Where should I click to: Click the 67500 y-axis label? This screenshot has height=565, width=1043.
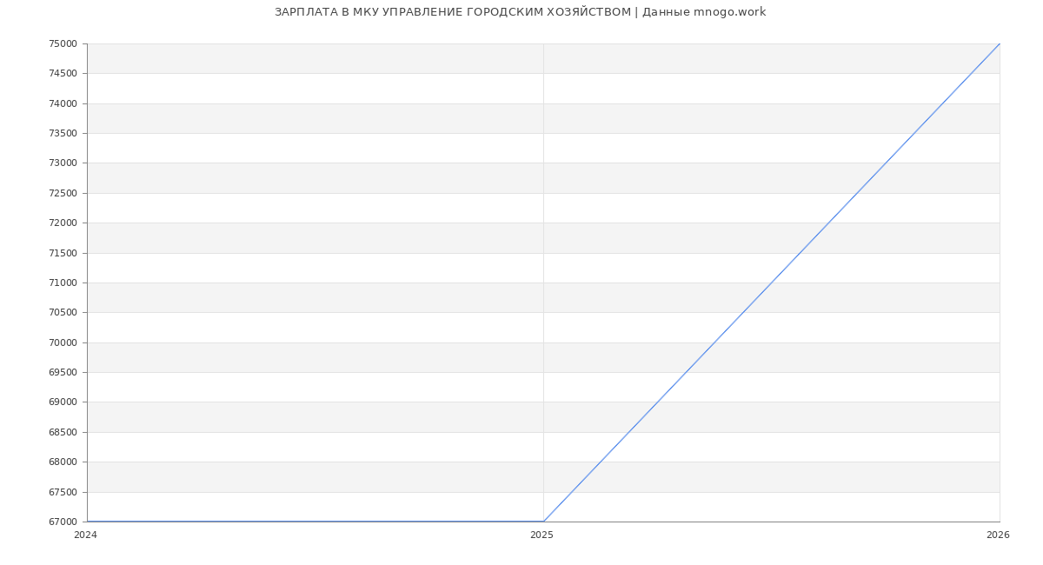point(63,492)
